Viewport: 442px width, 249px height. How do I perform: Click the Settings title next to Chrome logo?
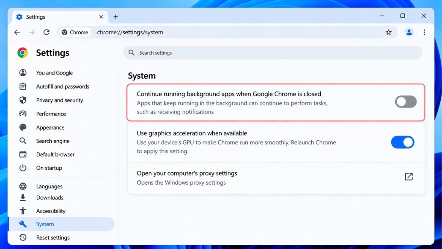(53, 53)
